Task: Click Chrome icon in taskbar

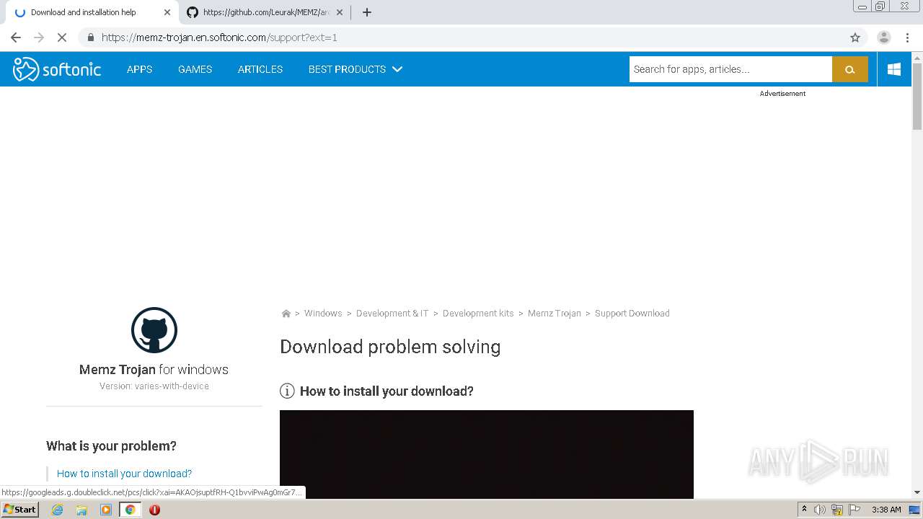Action: (130, 510)
